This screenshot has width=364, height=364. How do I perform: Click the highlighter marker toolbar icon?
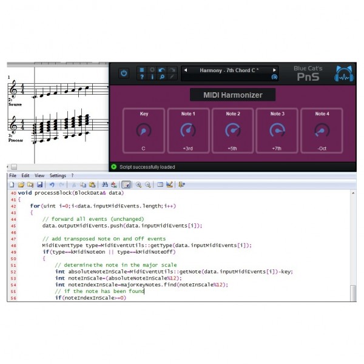169,184
